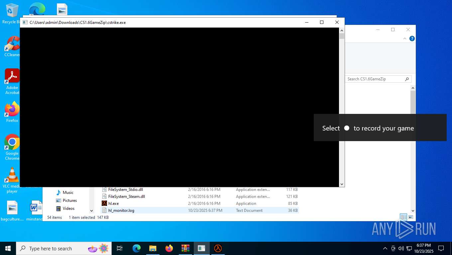The height and width of the screenshot is (255, 452).
Task: Expand the Explorer ribbon chevron
Action: coord(405,39)
